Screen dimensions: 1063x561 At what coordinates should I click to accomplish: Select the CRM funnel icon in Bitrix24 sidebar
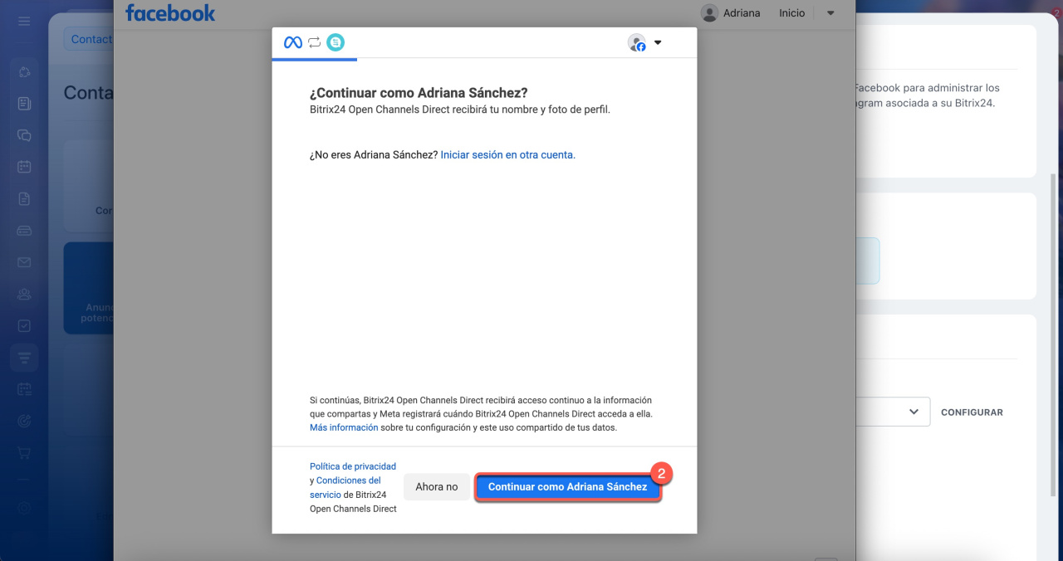coord(24,358)
